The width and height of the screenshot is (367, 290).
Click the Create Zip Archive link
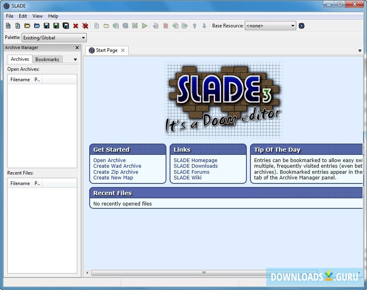116,172
